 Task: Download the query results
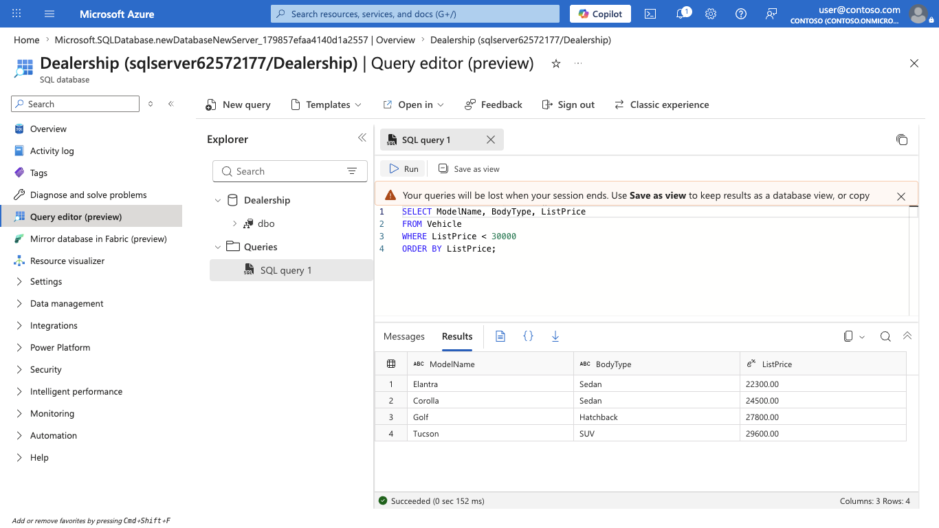tap(555, 336)
